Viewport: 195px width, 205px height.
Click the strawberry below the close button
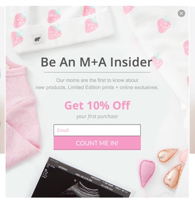[164, 25]
